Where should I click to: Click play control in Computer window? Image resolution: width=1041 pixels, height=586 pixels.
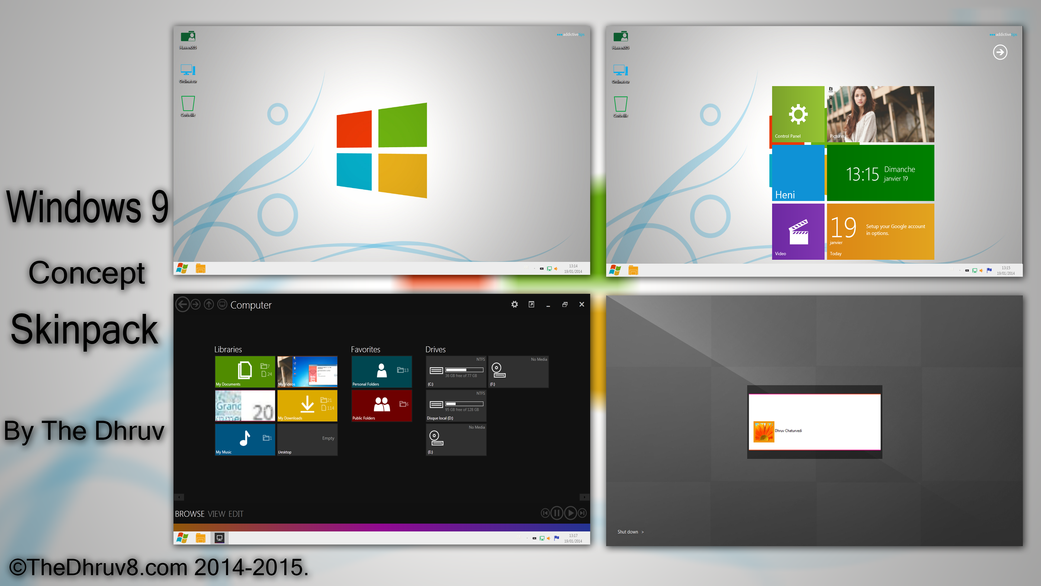click(x=571, y=513)
